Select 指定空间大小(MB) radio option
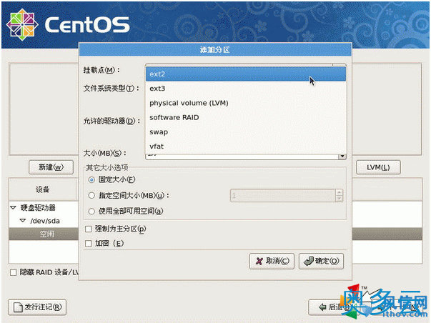The height and width of the screenshot is (323, 431). [91, 196]
